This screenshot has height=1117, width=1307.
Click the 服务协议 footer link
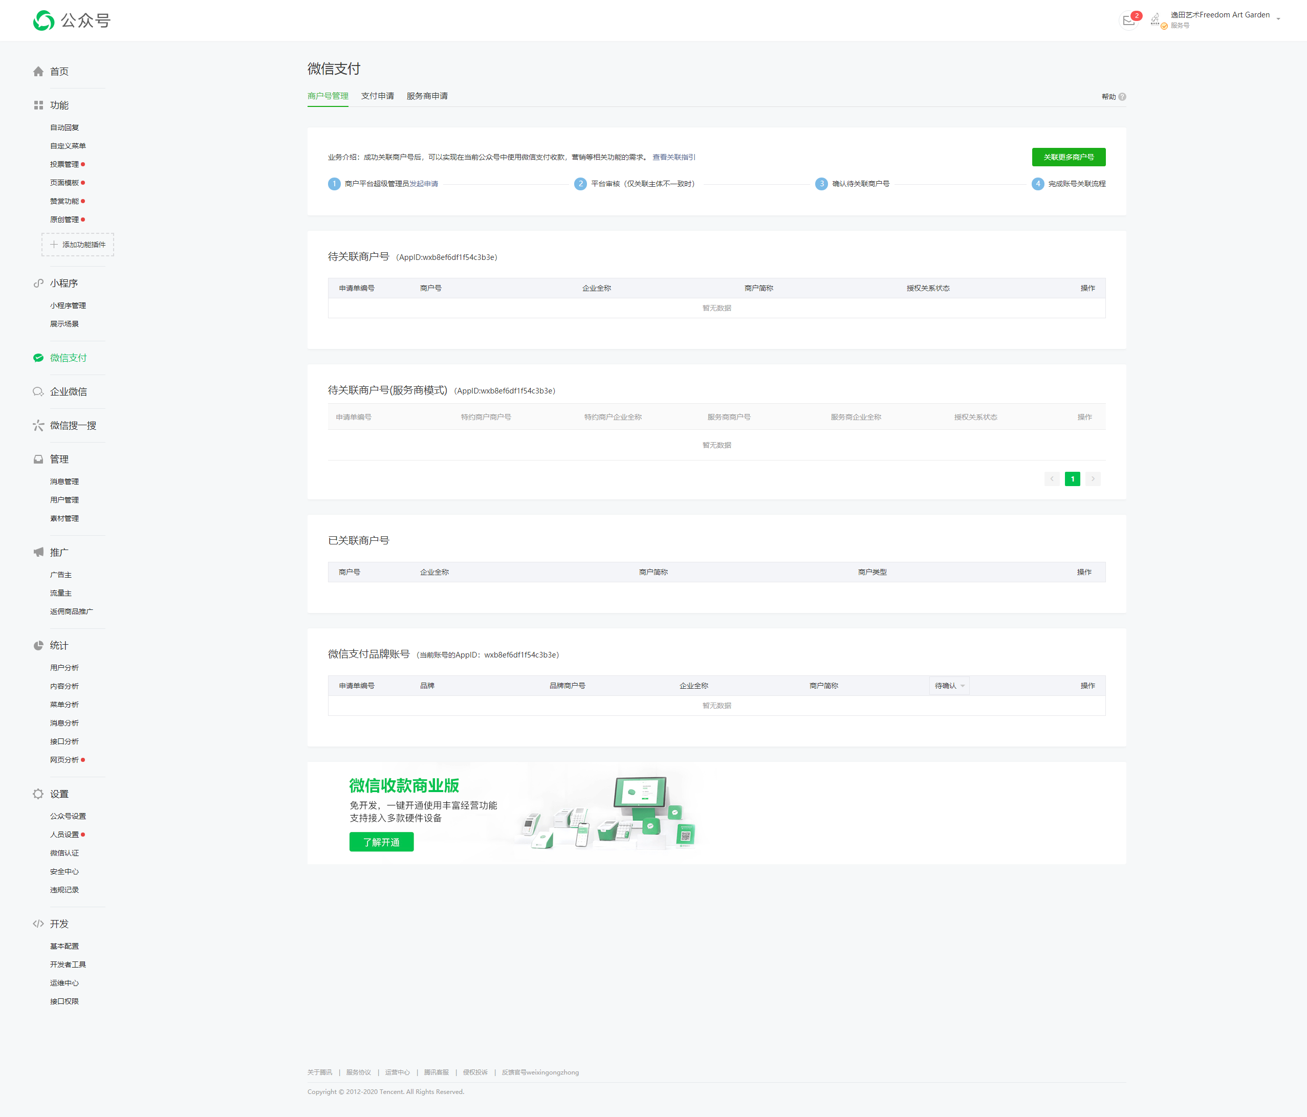[x=358, y=1072]
